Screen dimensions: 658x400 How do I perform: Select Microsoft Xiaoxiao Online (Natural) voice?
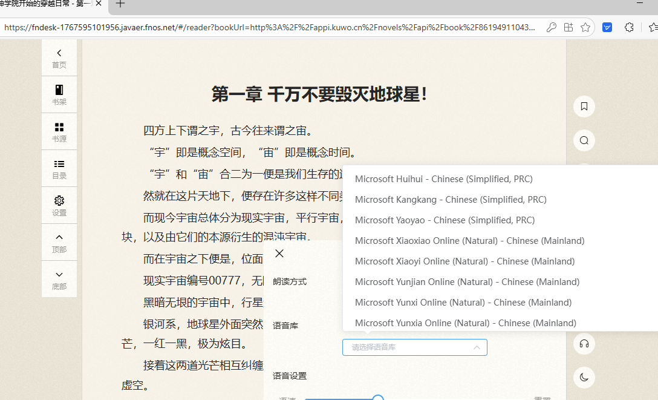pyautogui.click(x=500, y=241)
